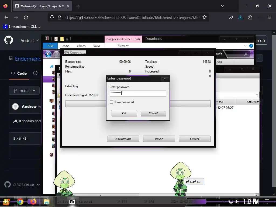Open the Extract ribbon tab
Screen dimensions: 276x207
tap(123, 46)
